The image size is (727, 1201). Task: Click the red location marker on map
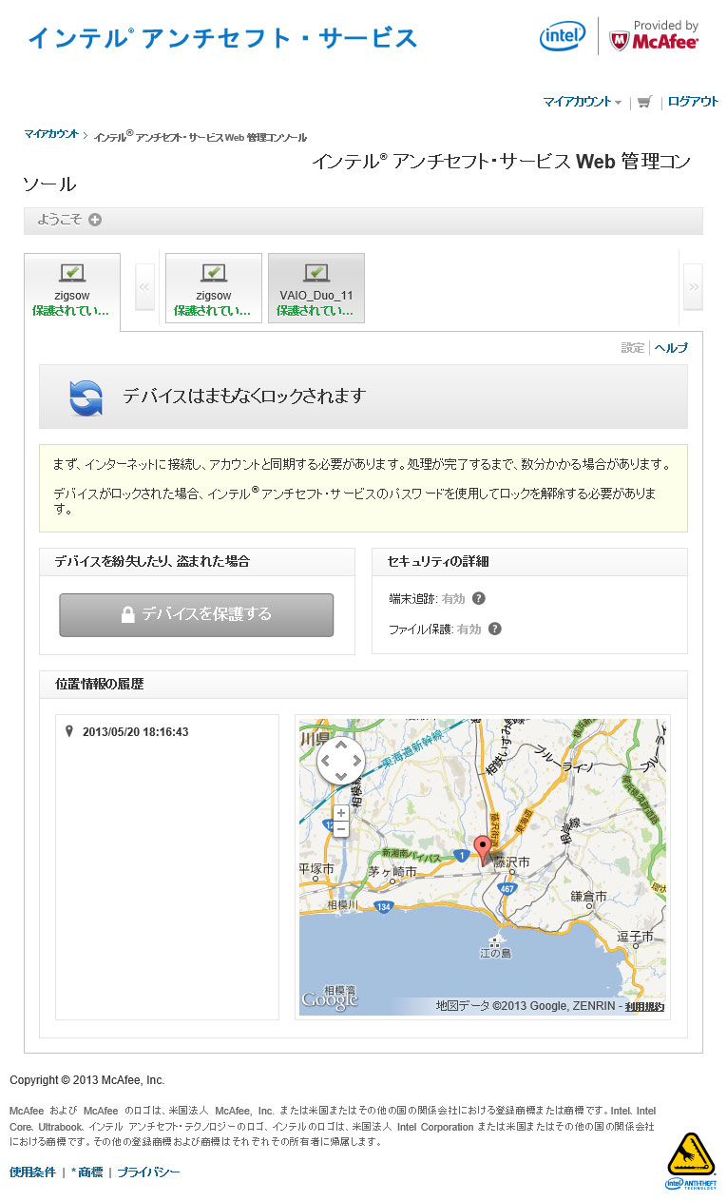(x=483, y=850)
